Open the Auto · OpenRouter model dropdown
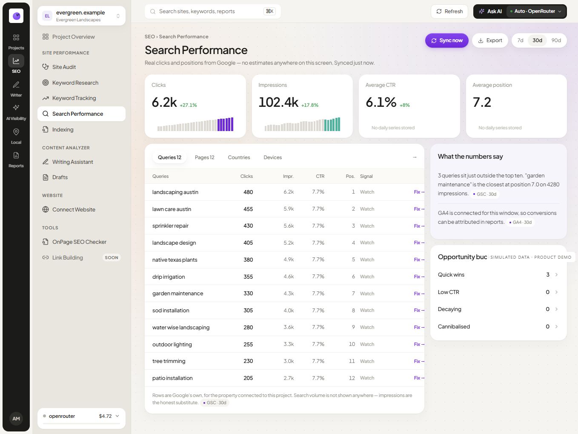578x434 pixels. click(536, 11)
